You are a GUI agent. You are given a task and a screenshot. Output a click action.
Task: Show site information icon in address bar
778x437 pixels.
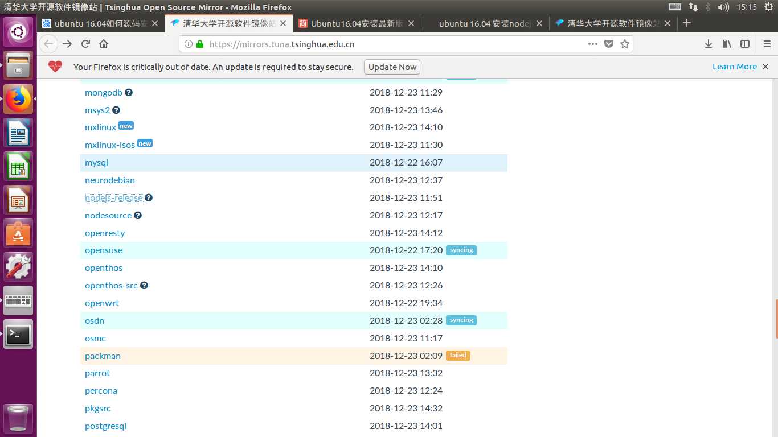189,44
